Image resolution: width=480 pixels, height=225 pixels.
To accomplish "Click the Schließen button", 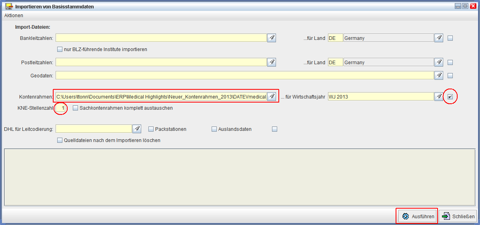I will point(458,216).
